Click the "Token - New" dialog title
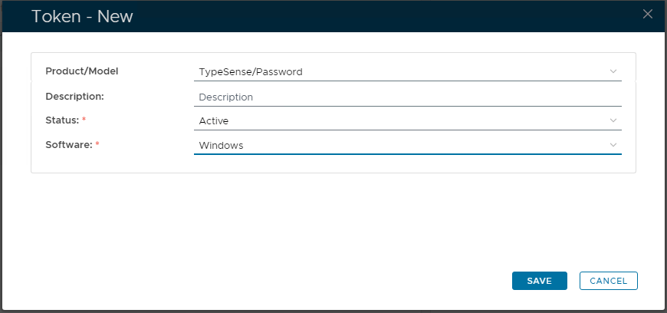This screenshot has width=667, height=313. pos(82,16)
